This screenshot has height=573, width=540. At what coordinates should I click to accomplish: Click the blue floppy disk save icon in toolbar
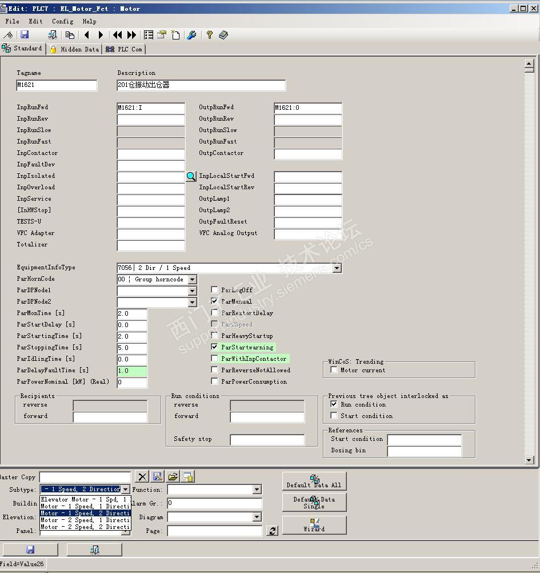click(x=25, y=35)
